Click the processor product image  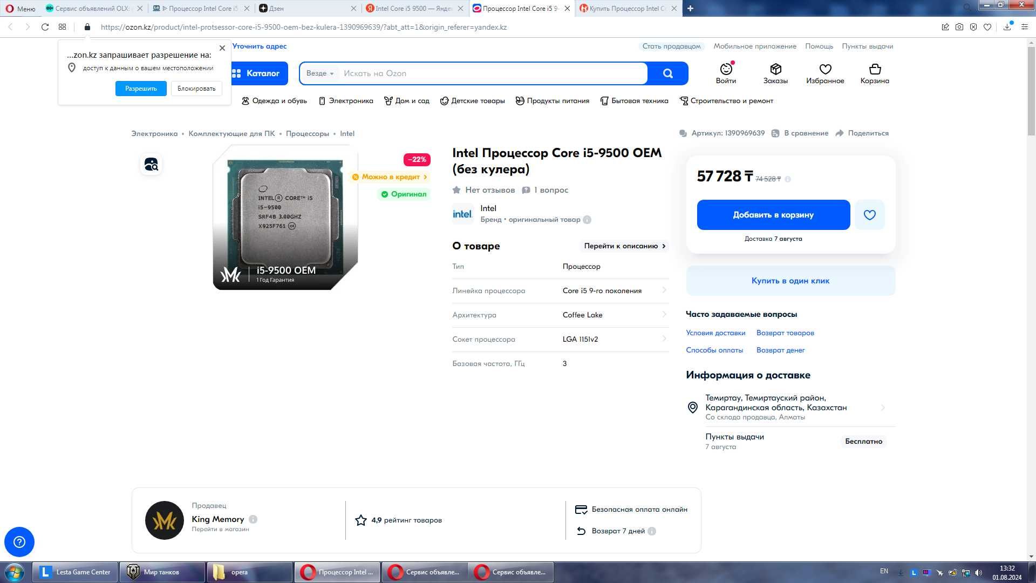click(285, 218)
